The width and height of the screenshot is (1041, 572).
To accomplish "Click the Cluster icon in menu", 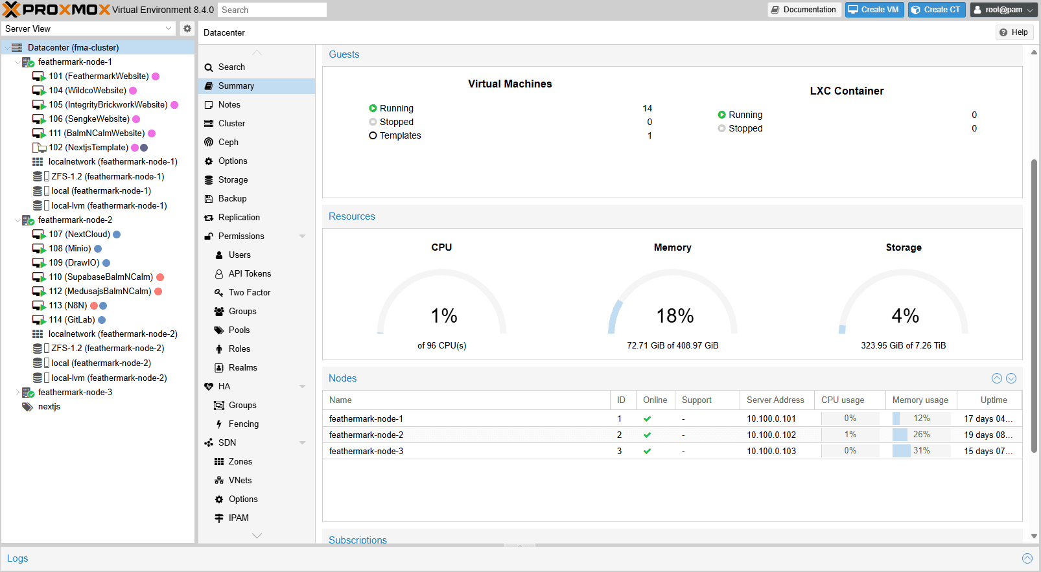I will tap(209, 124).
